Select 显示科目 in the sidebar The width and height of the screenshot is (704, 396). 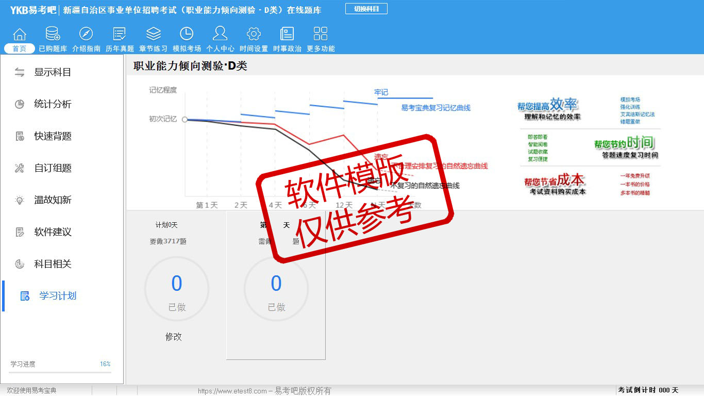coord(53,72)
